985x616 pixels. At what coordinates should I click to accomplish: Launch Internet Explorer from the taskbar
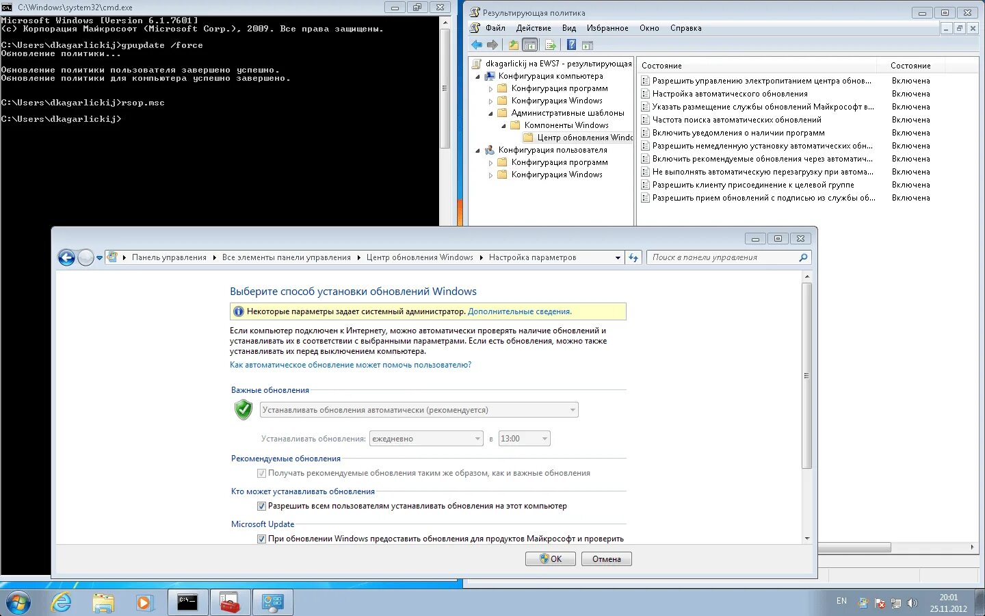click(x=62, y=603)
